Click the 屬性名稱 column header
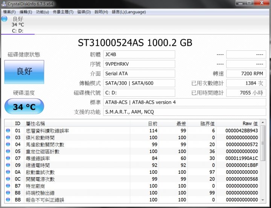 pos(77,123)
